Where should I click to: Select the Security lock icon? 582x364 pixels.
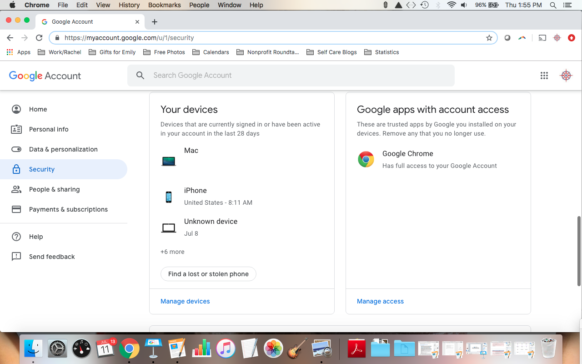(x=16, y=169)
